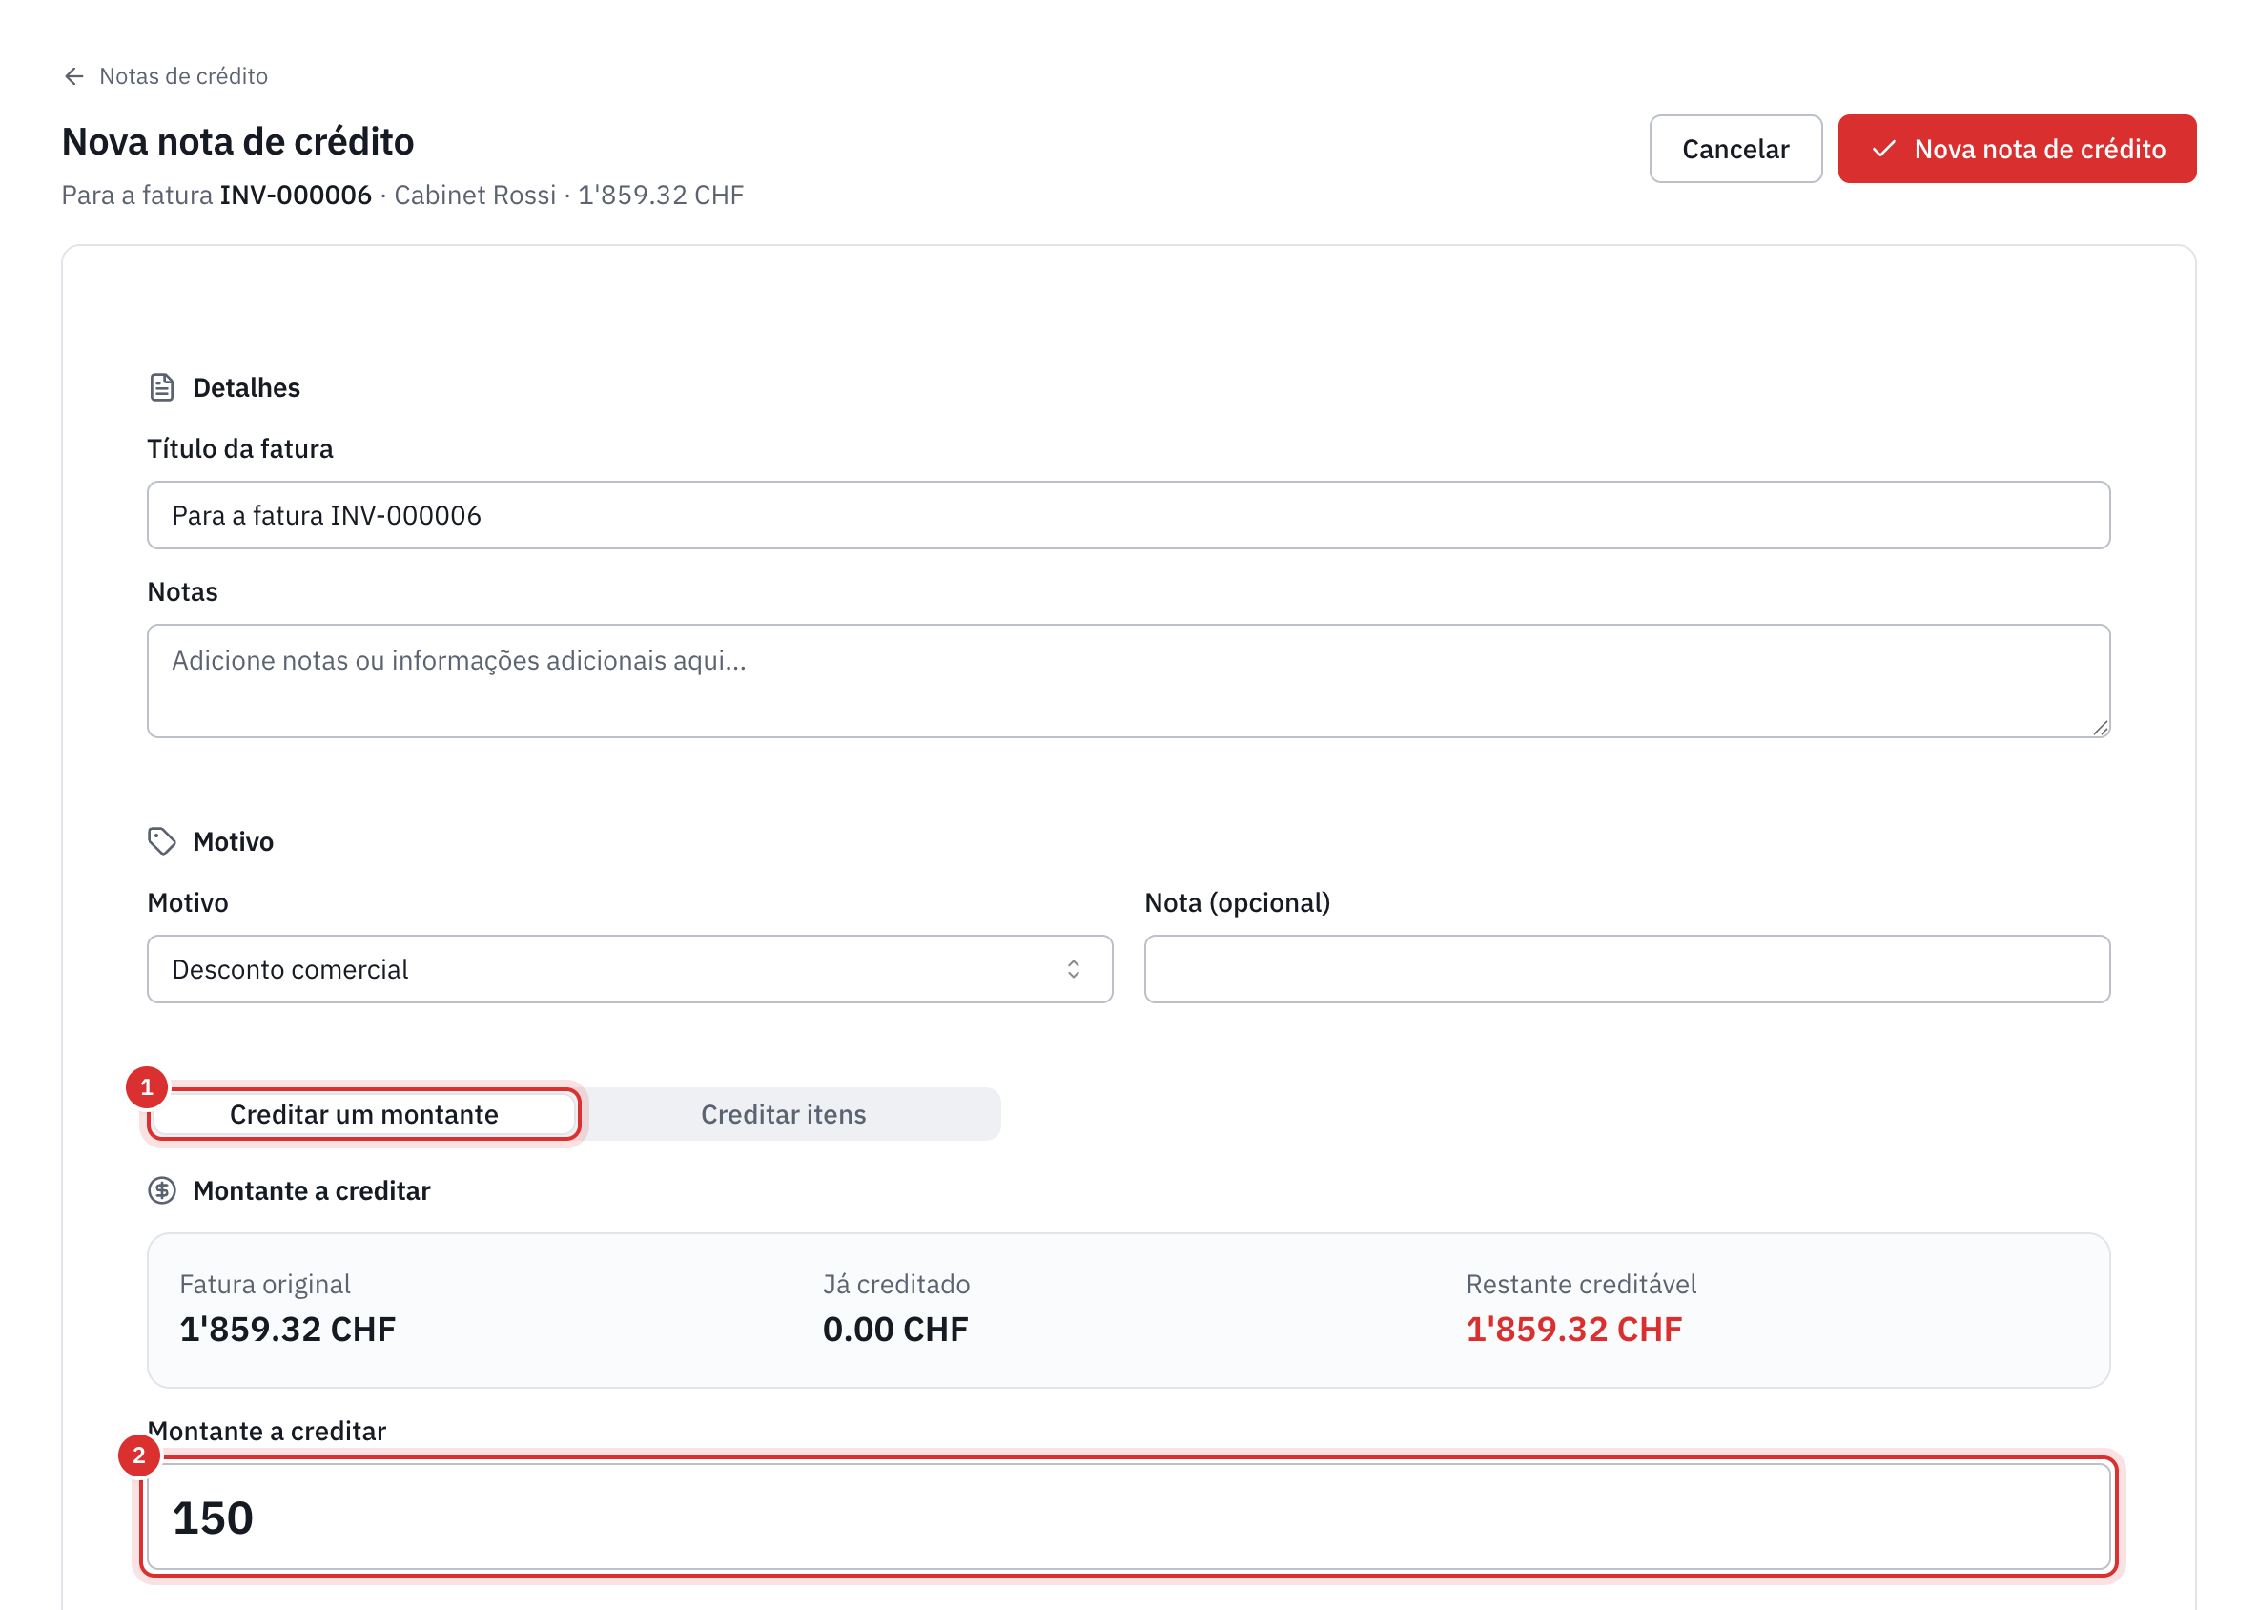The width and height of the screenshot is (2258, 1610).
Task: Click the Notas textarea resize handle
Action: coord(2100,728)
